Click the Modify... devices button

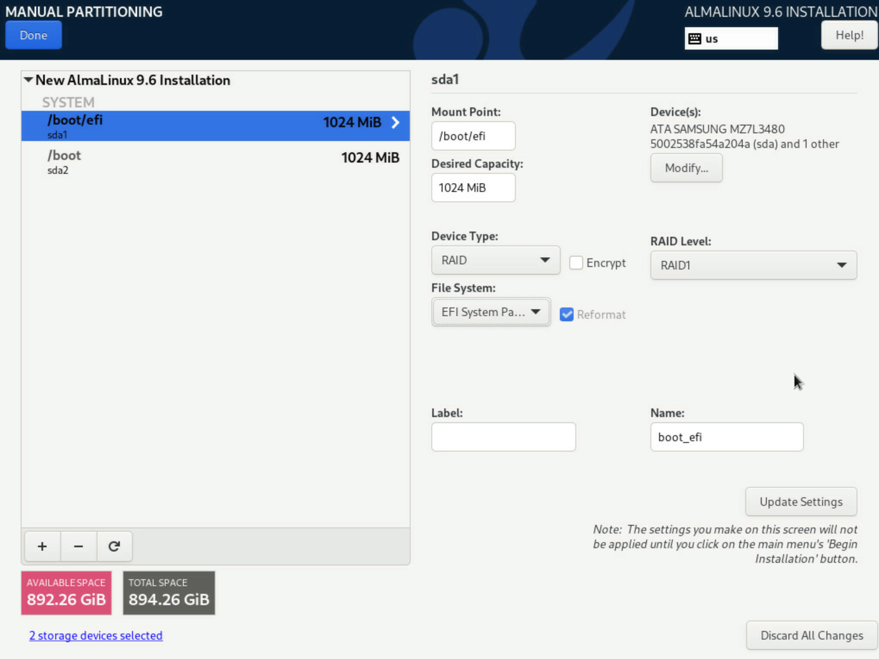(686, 168)
